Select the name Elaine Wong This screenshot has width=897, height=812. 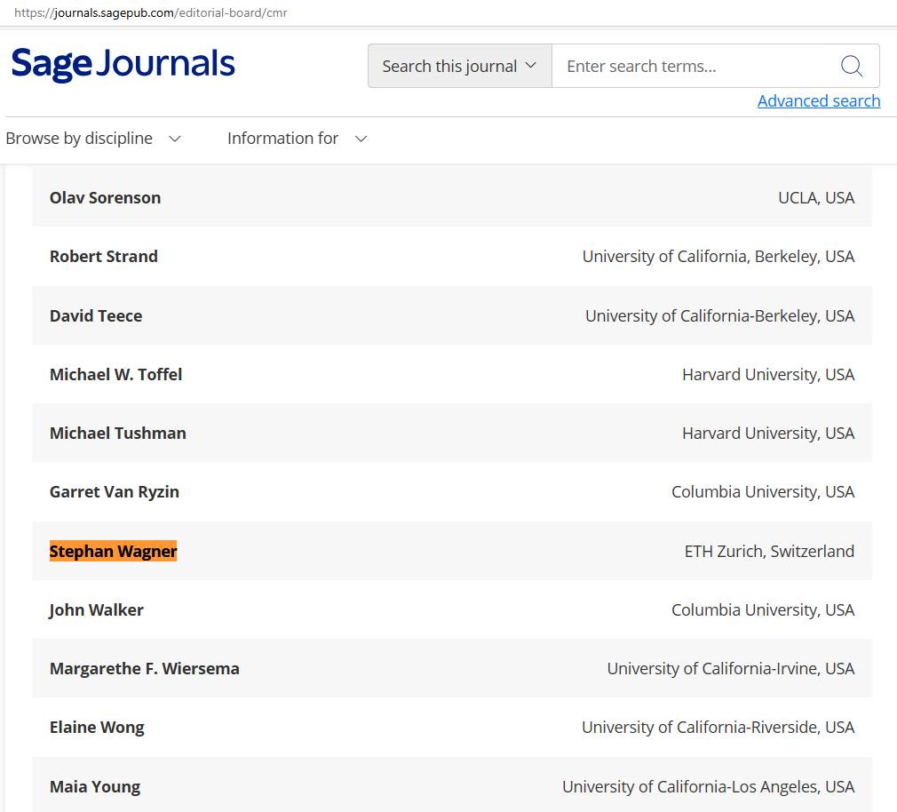[98, 728]
